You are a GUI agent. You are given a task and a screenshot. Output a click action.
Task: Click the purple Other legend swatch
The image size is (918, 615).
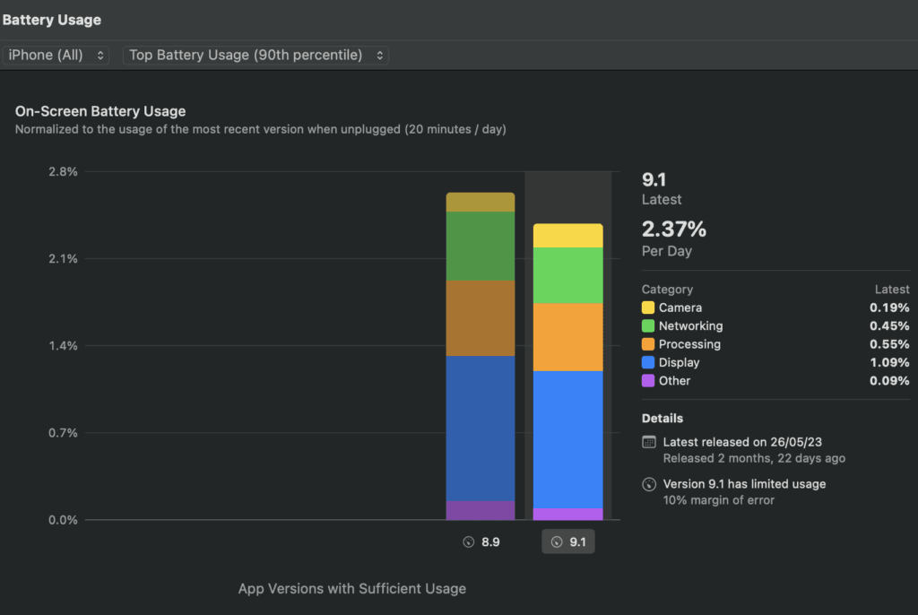(x=648, y=381)
